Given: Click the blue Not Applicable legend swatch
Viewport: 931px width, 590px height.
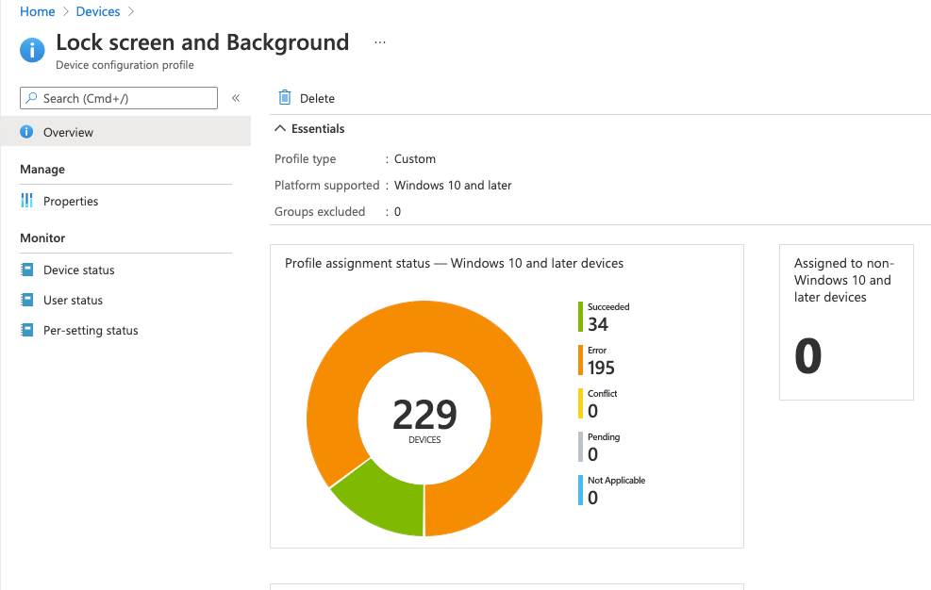Looking at the screenshot, I should pyautogui.click(x=580, y=490).
